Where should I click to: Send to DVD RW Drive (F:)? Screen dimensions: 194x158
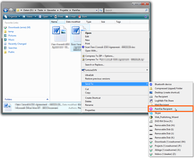pyautogui.click(x=171, y=121)
